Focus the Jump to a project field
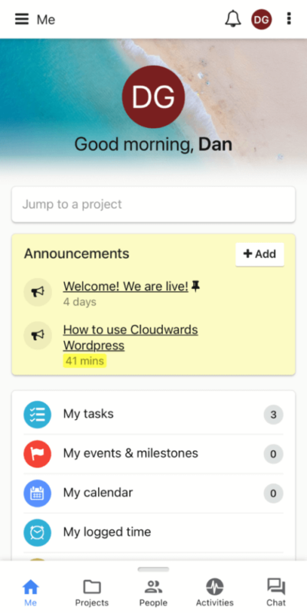Image resolution: width=307 pixels, height=613 pixels. click(153, 205)
